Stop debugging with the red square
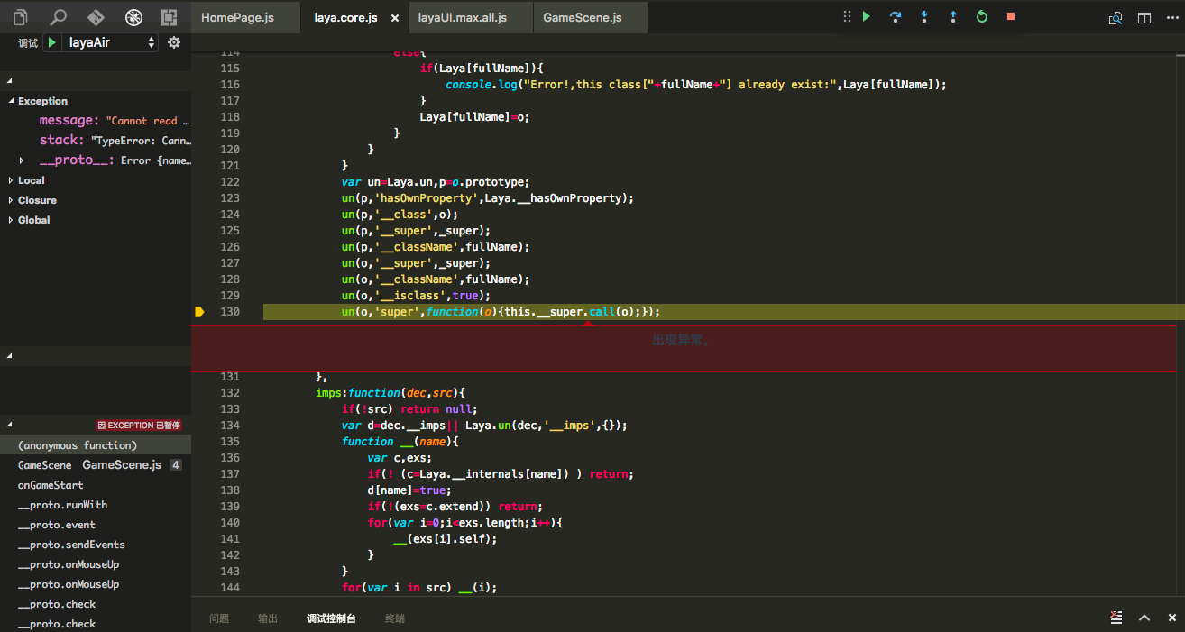 [1011, 17]
